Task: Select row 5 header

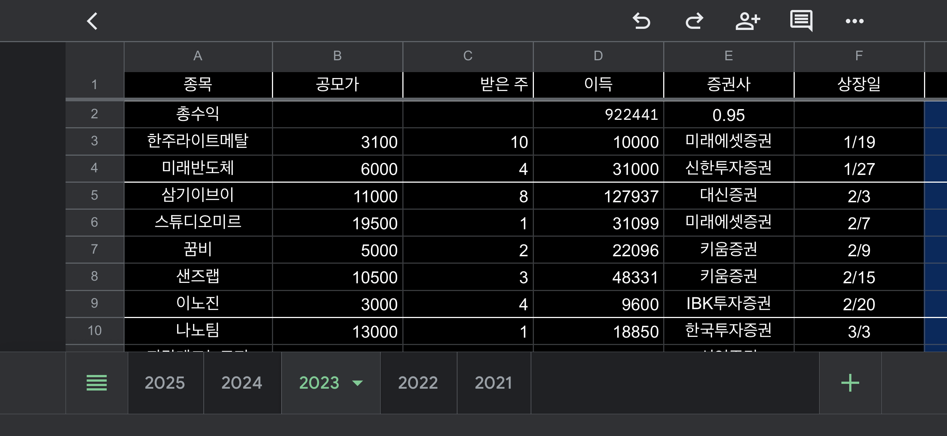Action: pos(94,195)
